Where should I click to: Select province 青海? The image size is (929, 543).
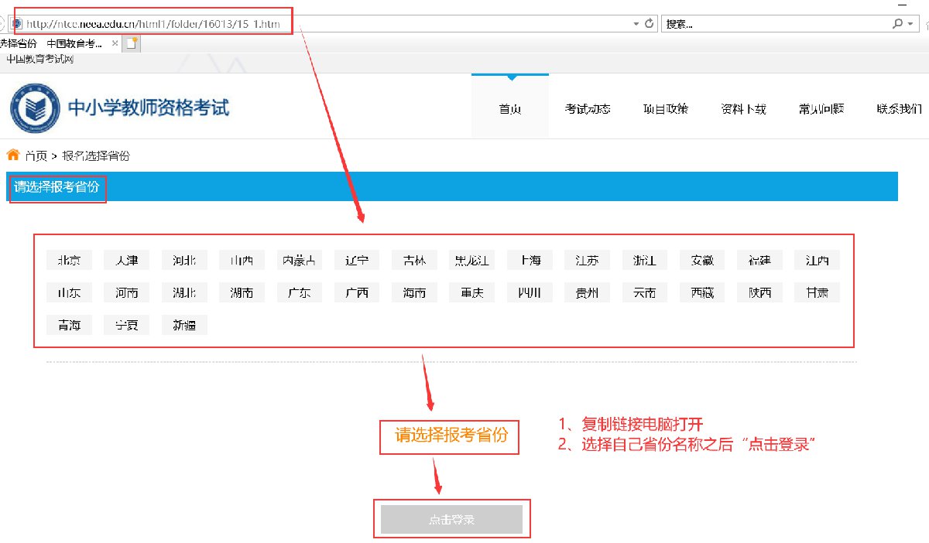[x=69, y=325]
